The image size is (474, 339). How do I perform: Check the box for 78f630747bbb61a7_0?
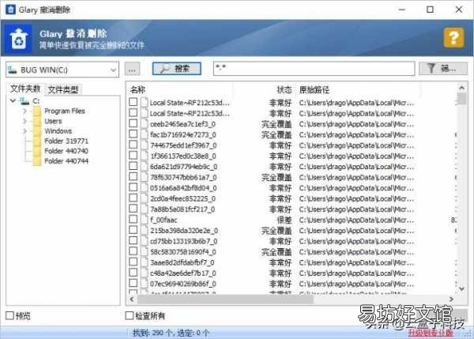pos(133,176)
